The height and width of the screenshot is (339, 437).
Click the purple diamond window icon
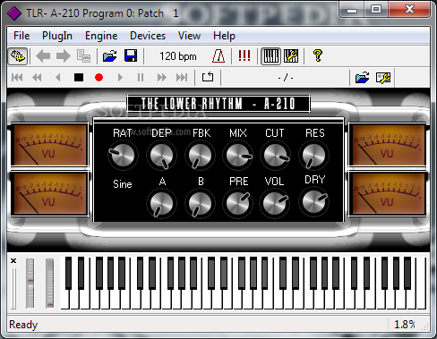tap(14, 13)
